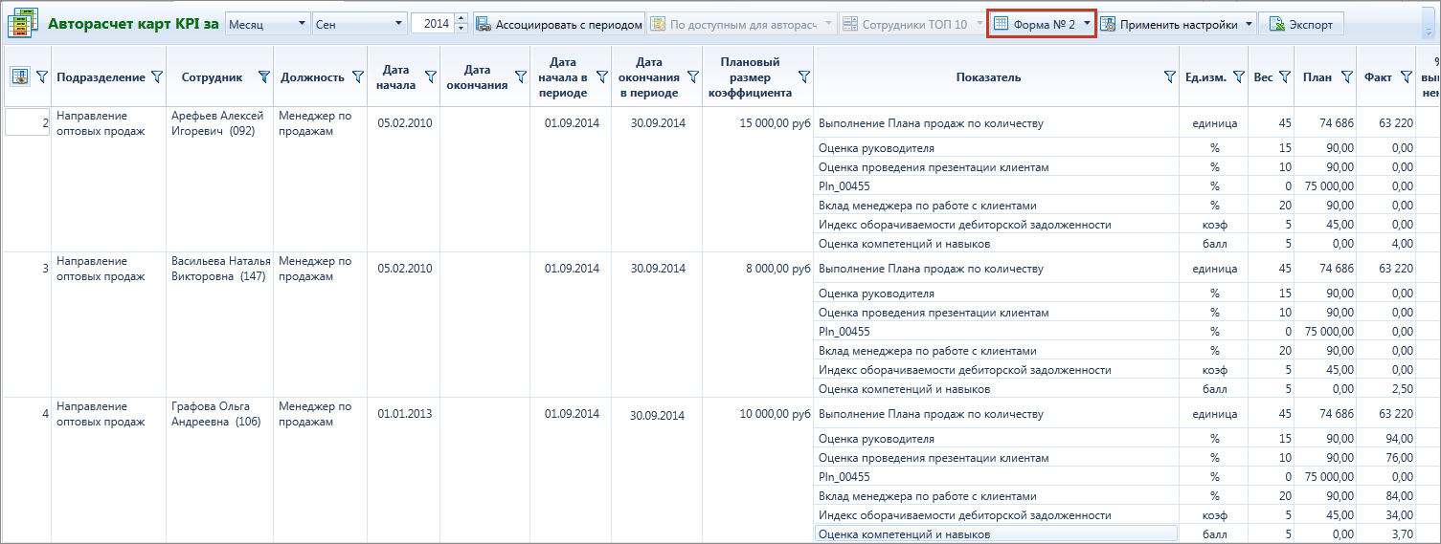The height and width of the screenshot is (544, 1441).
Task: Select highlighted Оценка компетенций и навыков for Графова
Action: [994, 534]
